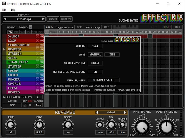Toggle the PHASER ON switch
The width and height of the screenshot is (185, 138).
(x=42, y=79)
